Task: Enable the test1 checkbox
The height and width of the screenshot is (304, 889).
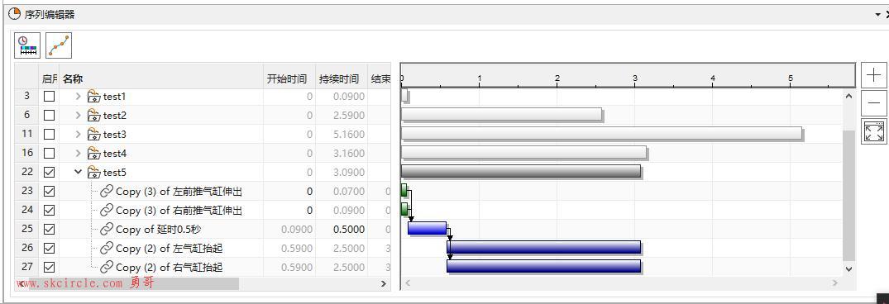Action: pyautogui.click(x=50, y=96)
